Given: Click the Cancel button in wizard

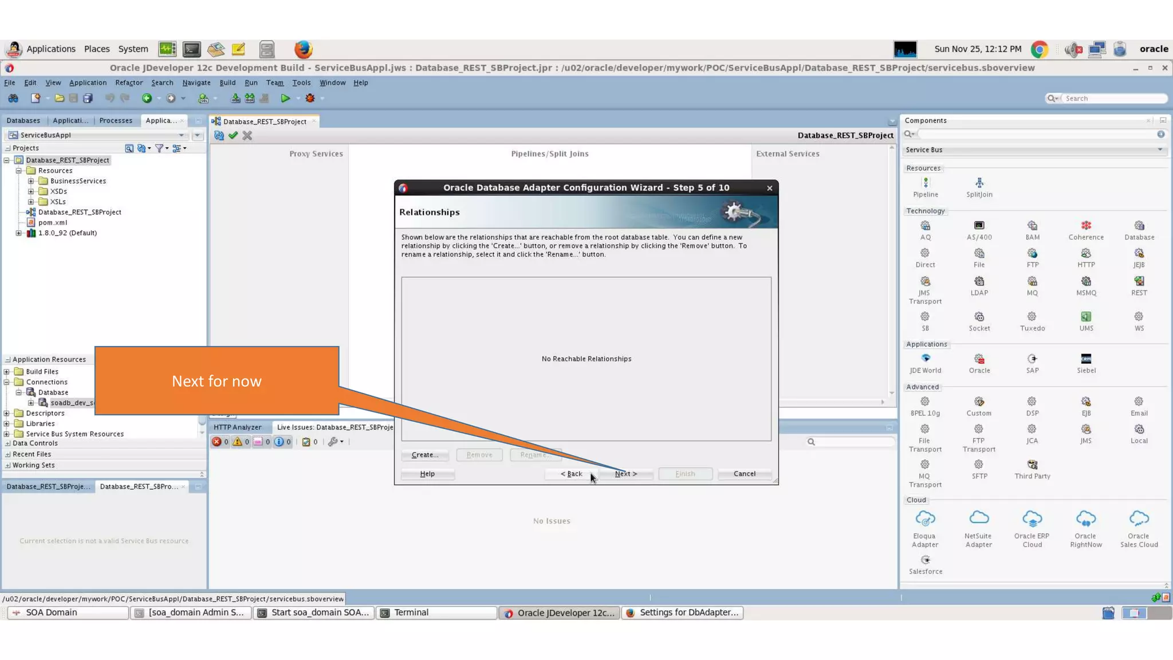Looking at the screenshot, I should [744, 474].
